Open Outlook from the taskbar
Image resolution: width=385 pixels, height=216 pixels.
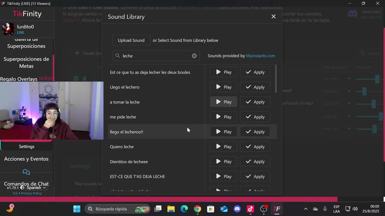(224, 209)
